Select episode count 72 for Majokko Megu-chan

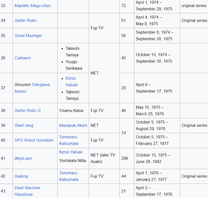point(123,6)
